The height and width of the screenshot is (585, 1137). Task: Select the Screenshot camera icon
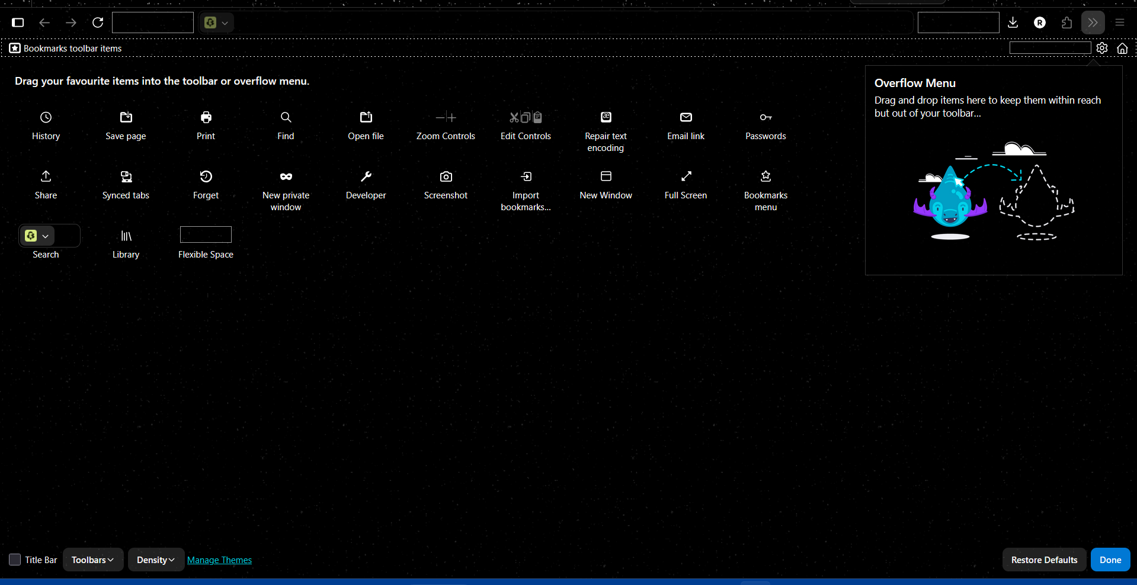click(x=446, y=176)
